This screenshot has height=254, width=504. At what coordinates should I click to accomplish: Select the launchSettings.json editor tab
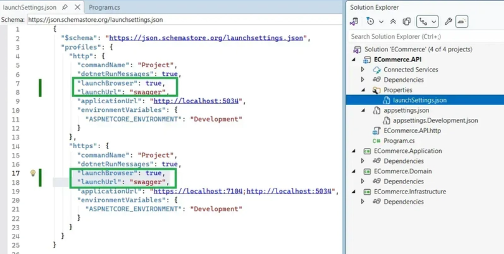point(29,7)
